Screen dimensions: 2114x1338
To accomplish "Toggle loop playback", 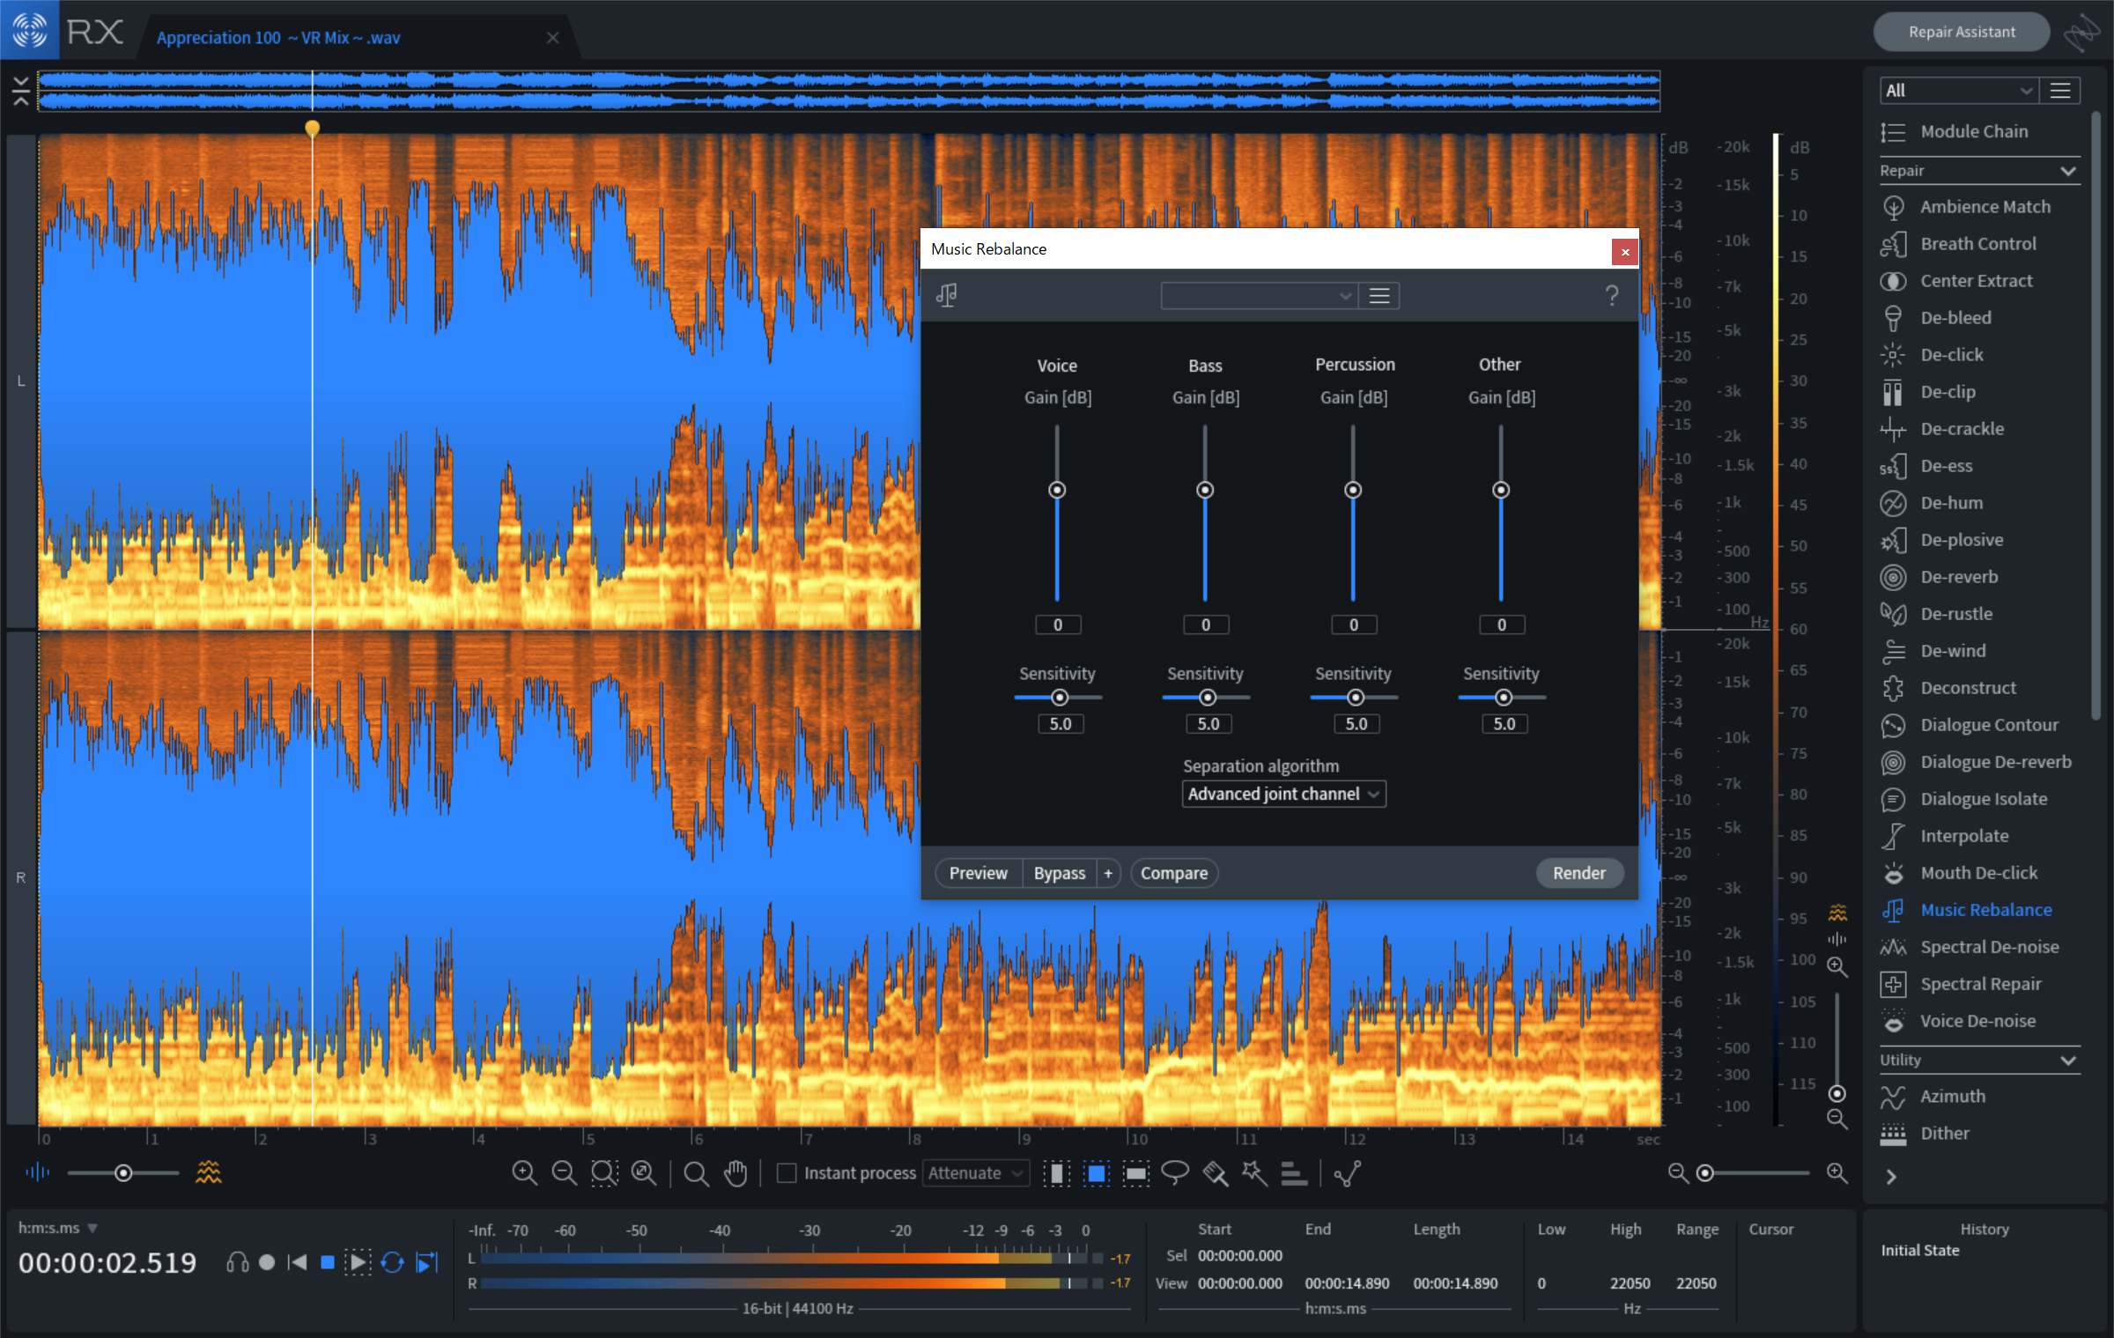I will 393,1262.
